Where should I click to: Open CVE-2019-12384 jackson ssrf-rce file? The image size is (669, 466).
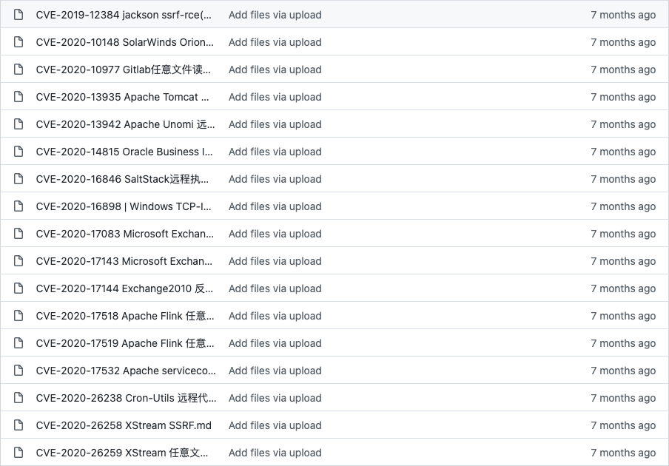click(124, 15)
